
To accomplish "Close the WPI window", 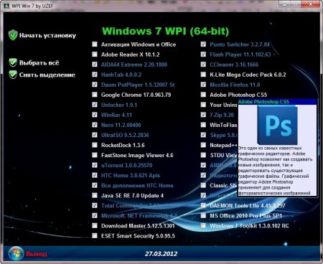I will point(310,4).
